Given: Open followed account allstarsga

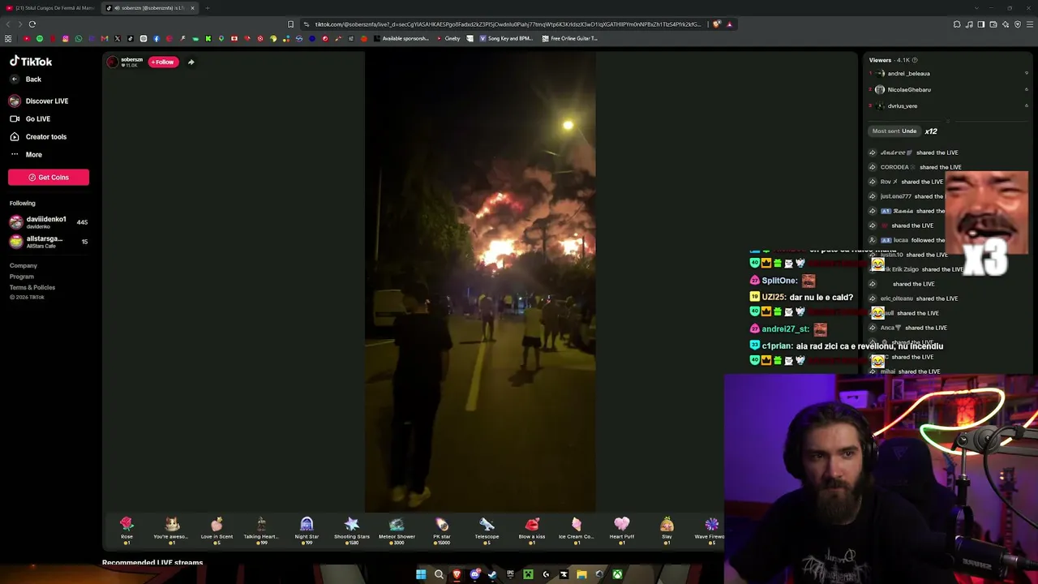Looking at the screenshot, I should tap(49, 242).
